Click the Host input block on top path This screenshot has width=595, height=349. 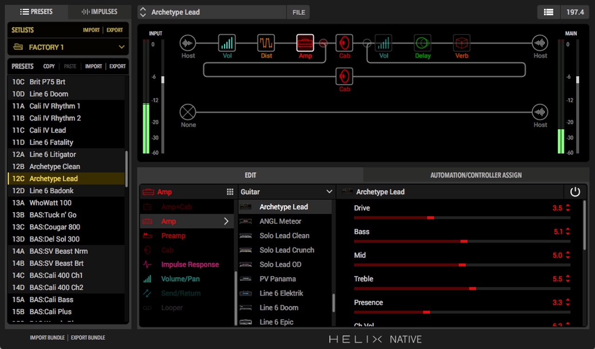pos(188,43)
